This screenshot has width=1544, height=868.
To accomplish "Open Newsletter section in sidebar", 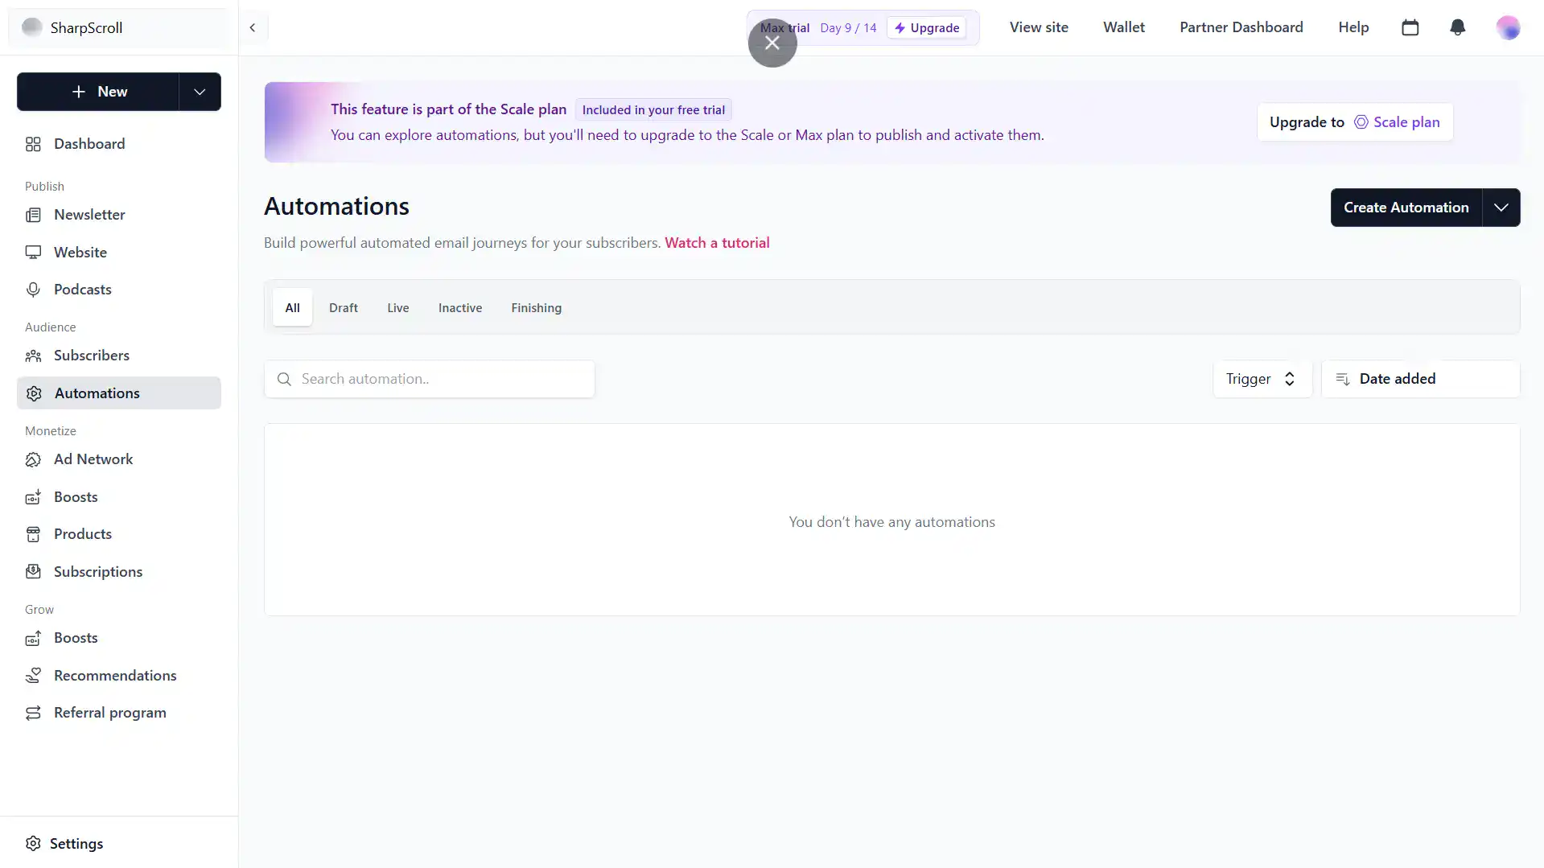I will pos(119,215).
